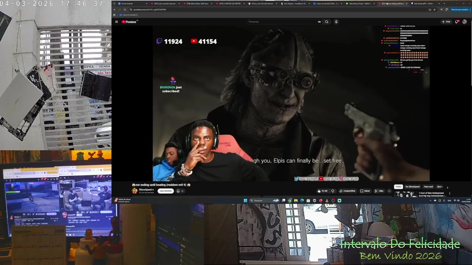Click the Clipe scissors button

[379, 191]
